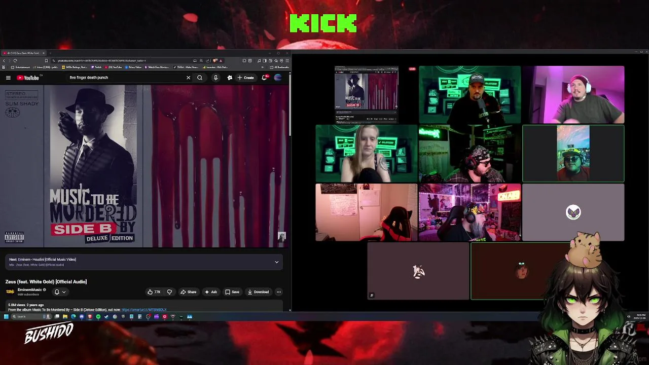
Task: Open the Twitch bookmark
Action: click(x=96, y=67)
